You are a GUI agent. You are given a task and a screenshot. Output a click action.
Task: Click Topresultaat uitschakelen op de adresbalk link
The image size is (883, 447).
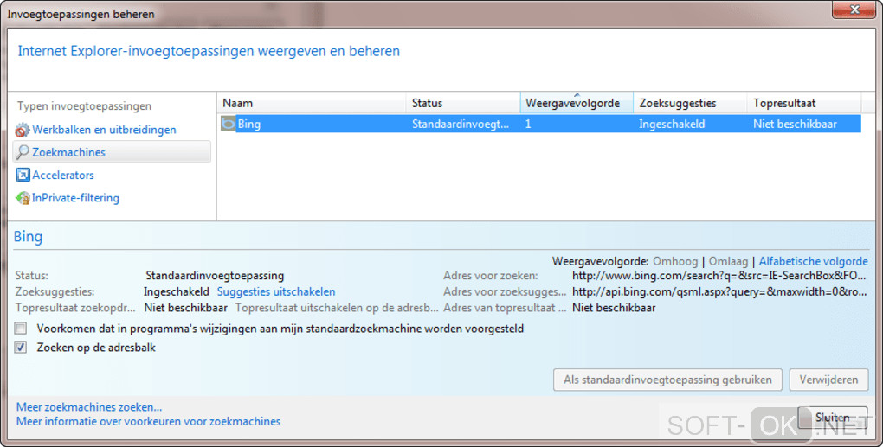click(x=337, y=308)
